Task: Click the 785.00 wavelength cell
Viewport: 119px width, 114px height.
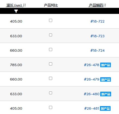Action: coord(16,65)
